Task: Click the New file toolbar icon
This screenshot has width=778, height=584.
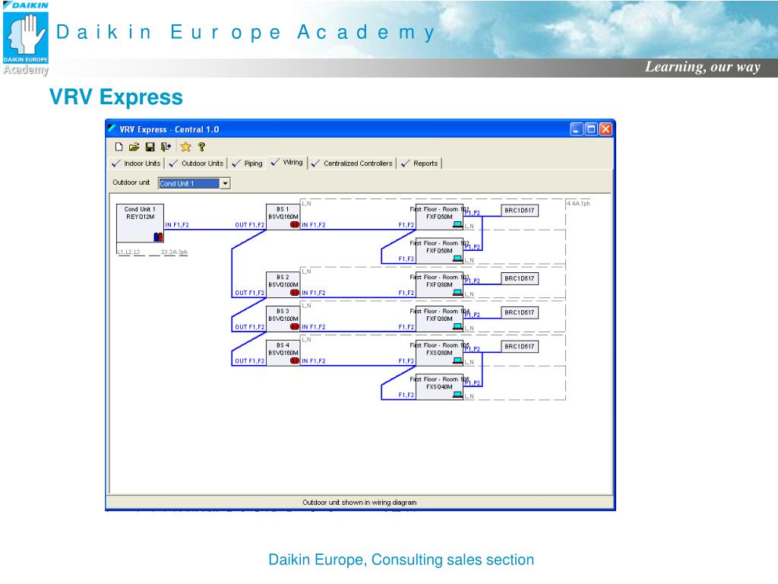Action: pos(119,147)
